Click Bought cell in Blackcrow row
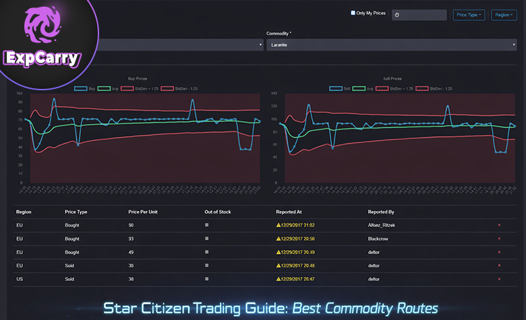The height and width of the screenshot is (320, 526). [72, 238]
